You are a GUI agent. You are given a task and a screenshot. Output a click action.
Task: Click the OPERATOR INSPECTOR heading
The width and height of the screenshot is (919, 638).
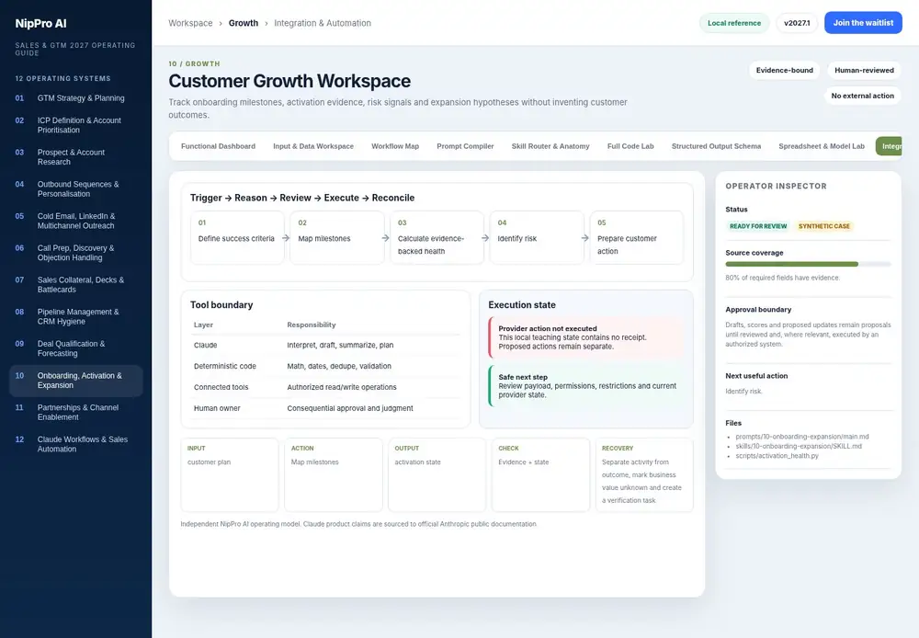pyautogui.click(x=776, y=186)
